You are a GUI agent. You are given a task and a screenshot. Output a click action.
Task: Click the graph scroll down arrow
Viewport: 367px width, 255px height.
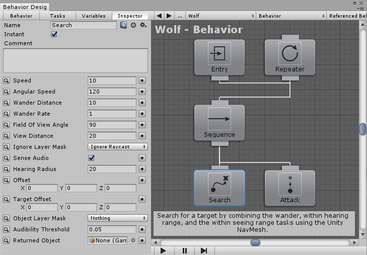pos(362,234)
